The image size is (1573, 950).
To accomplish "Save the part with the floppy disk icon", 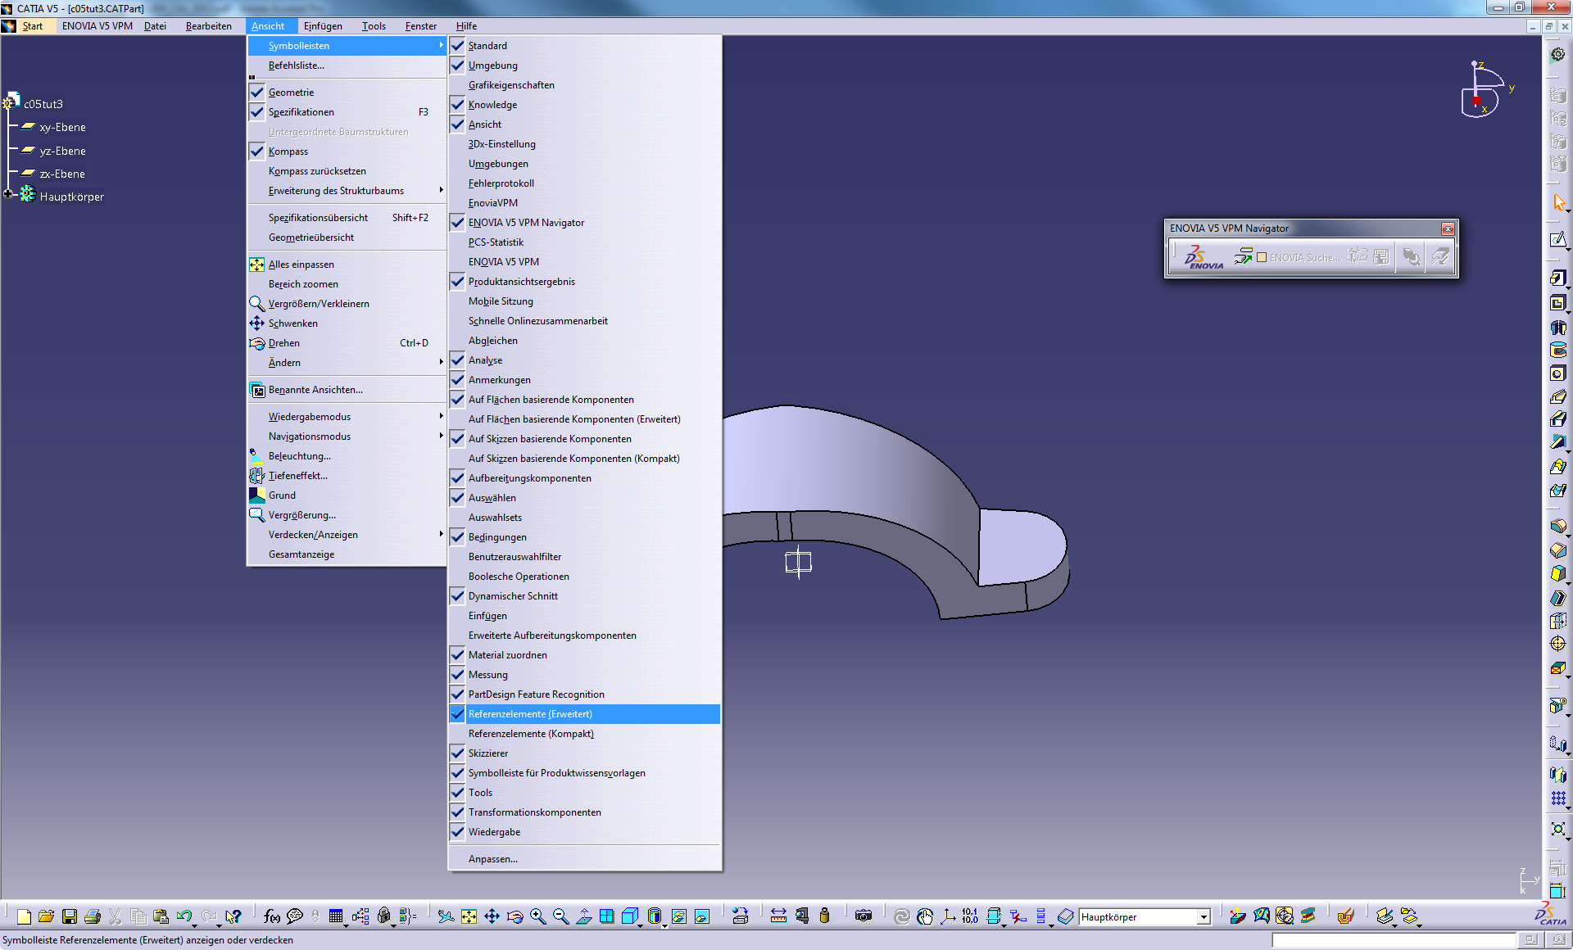I will tap(70, 916).
